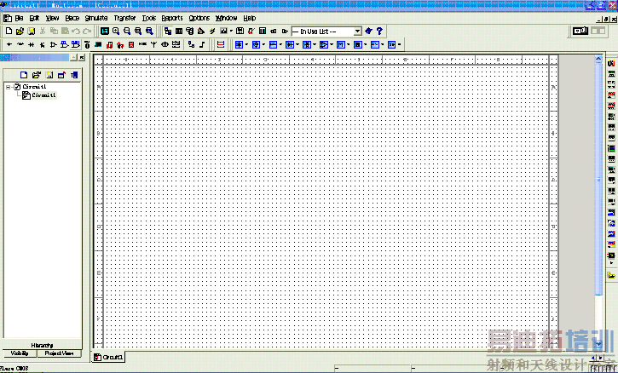
Task: Click the vertical scrollbar up arrow
Action: tap(598, 59)
